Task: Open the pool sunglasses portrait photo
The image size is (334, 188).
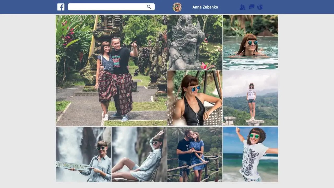Action: pos(250,42)
